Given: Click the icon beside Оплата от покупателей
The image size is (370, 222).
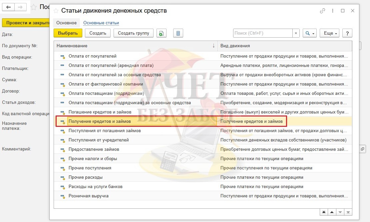Looking at the screenshot, I should pyautogui.click(x=63, y=56).
